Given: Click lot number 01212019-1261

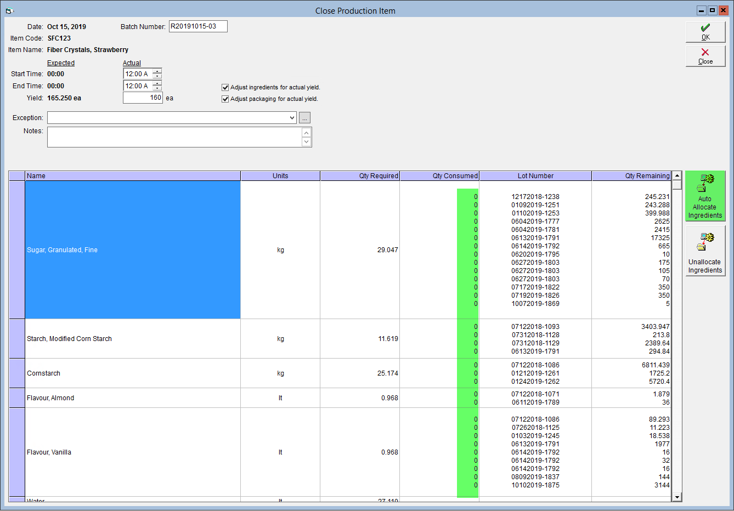Looking at the screenshot, I should point(535,373).
